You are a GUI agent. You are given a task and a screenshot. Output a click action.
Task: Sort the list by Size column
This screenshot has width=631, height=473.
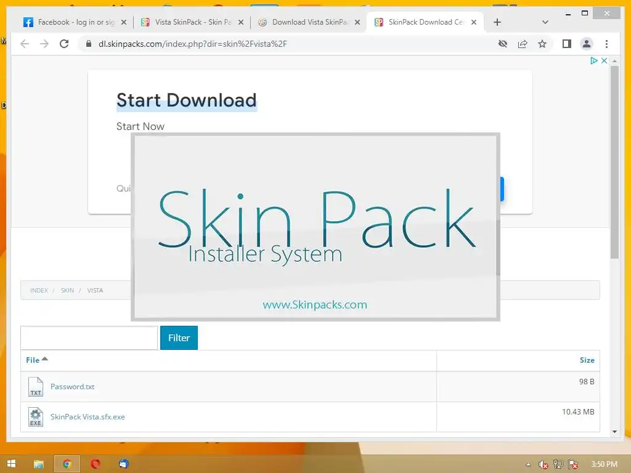coord(587,360)
